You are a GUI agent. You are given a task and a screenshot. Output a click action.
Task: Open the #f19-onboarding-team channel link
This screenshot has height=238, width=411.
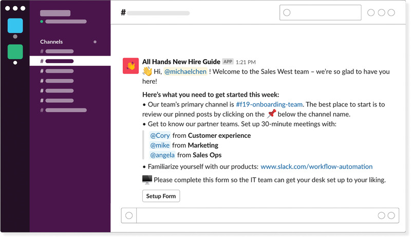point(269,104)
